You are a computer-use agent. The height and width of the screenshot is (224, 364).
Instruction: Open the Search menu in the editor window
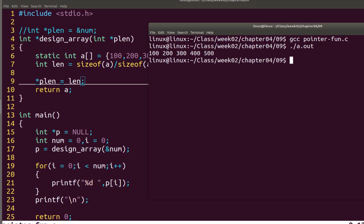pyautogui.click(x=36, y=6)
